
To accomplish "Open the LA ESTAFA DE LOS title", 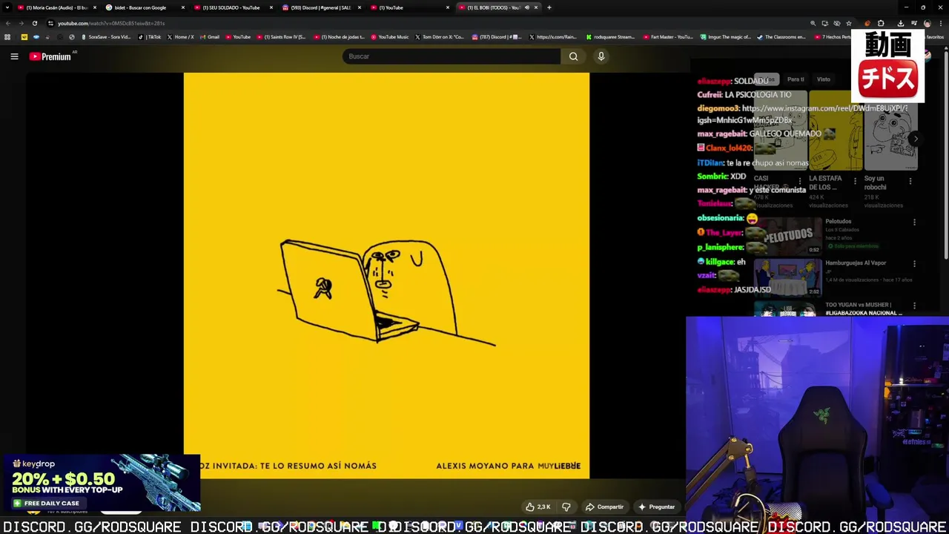I will (x=826, y=182).
